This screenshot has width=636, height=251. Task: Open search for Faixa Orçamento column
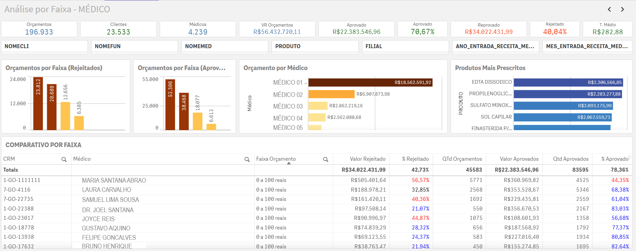coord(325,159)
